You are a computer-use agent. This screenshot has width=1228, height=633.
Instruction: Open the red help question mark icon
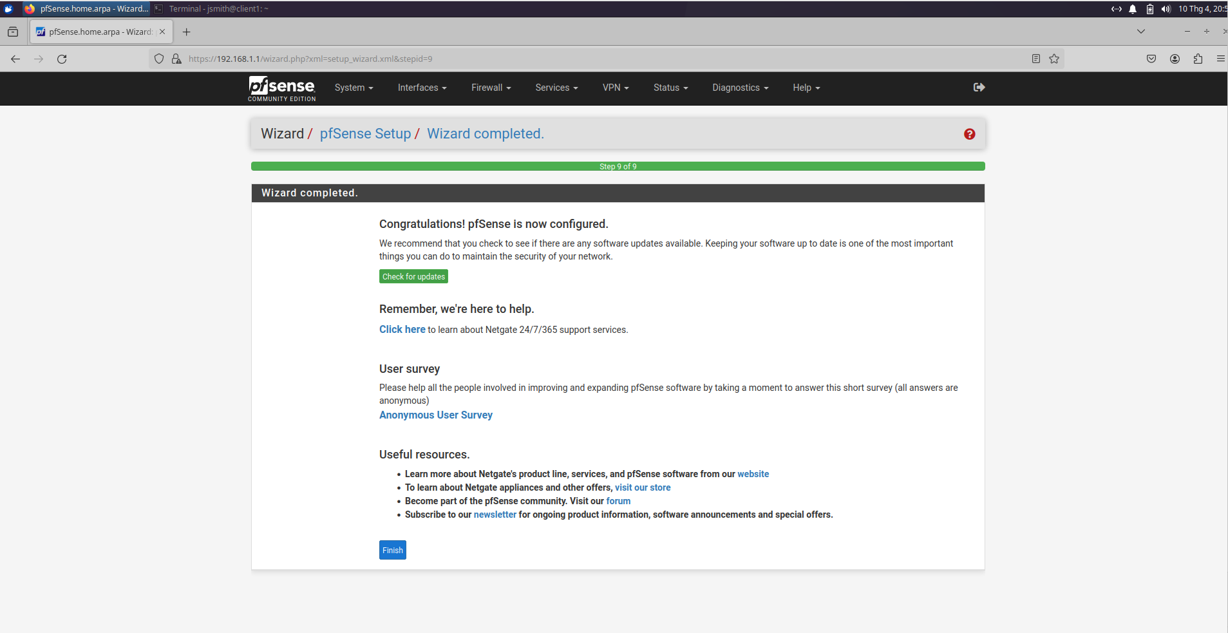[969, 134]
